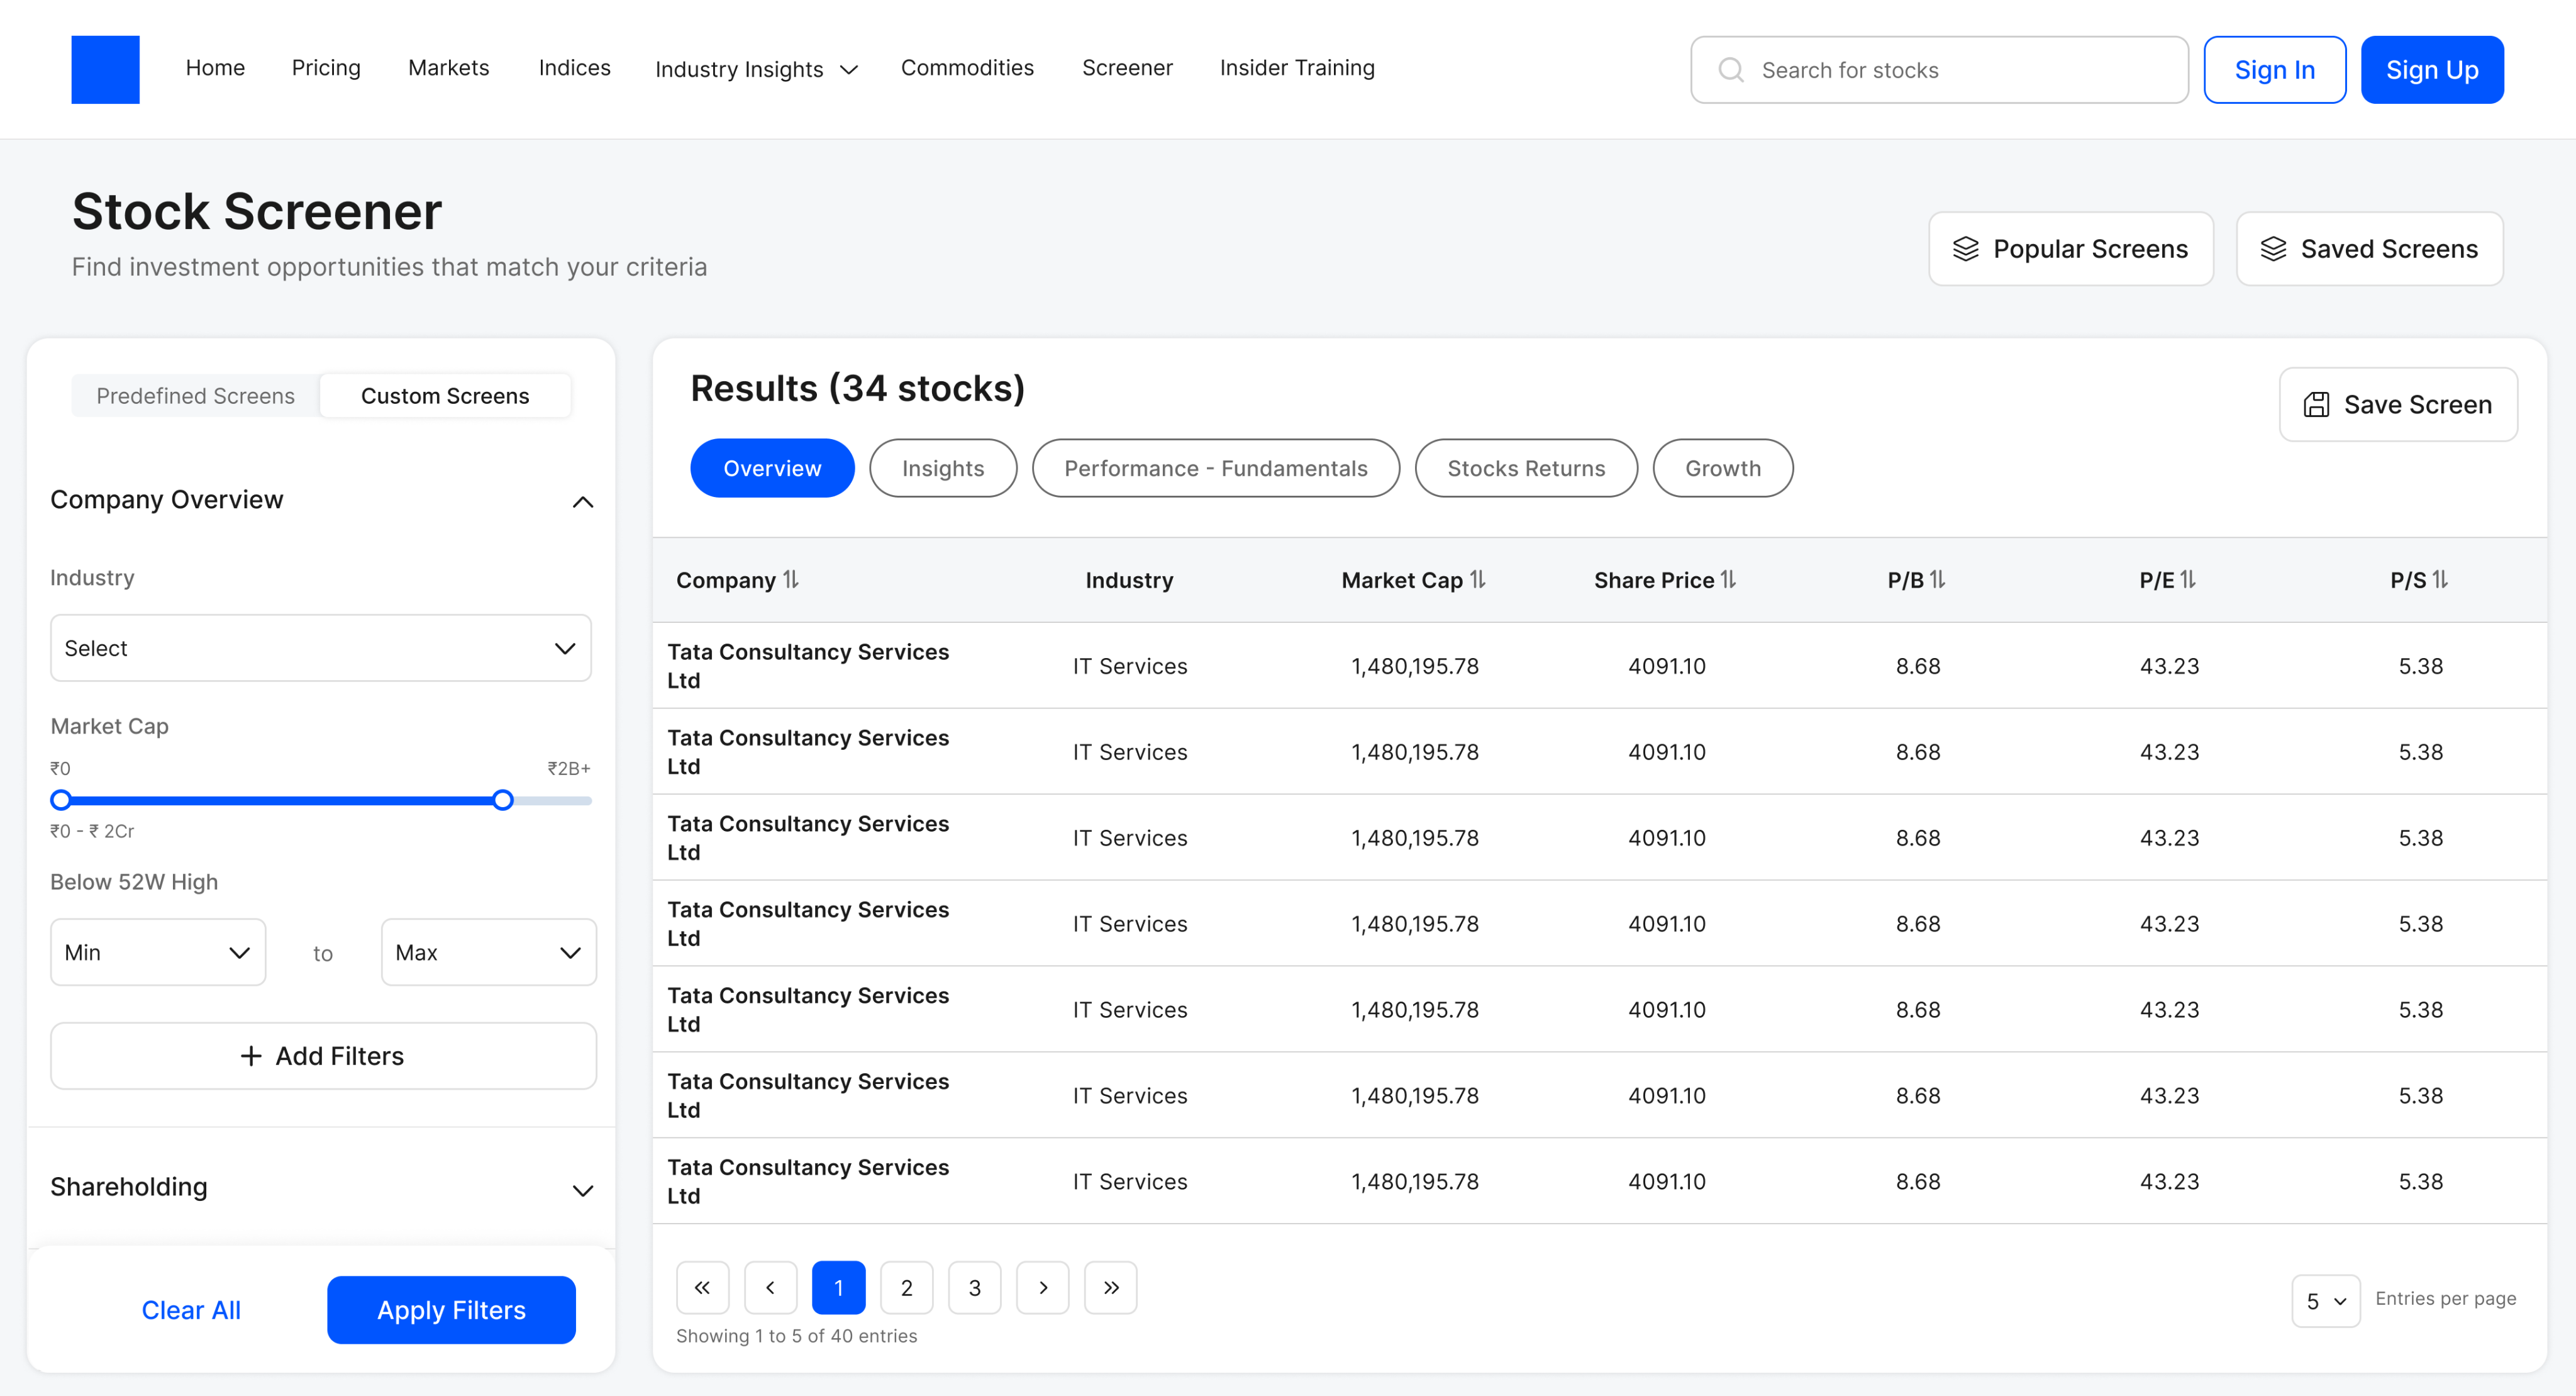Click the Market Cap slider right handle

(x=503, y=800)
